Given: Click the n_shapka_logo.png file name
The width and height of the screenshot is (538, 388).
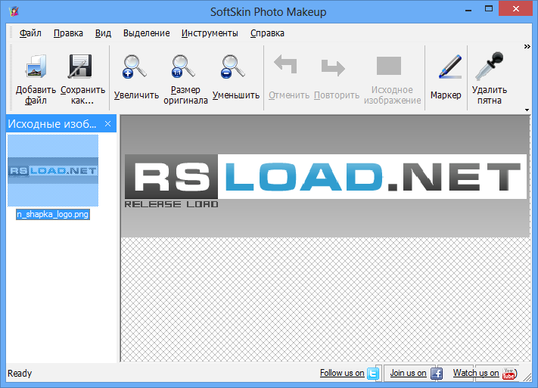Looking at the screenshot, I should 53,214.
